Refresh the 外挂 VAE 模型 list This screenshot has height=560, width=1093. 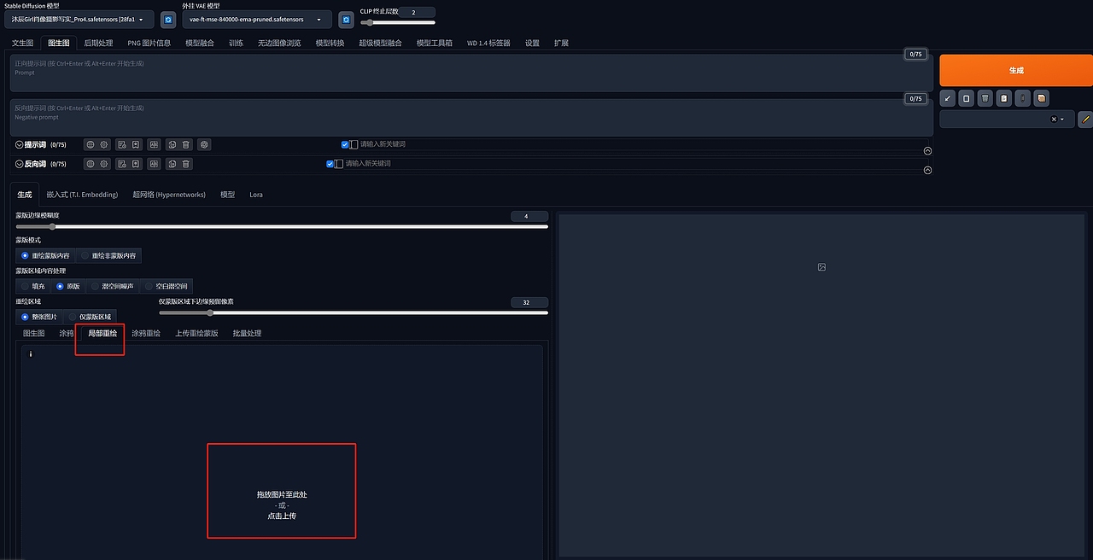pos(346,20)
